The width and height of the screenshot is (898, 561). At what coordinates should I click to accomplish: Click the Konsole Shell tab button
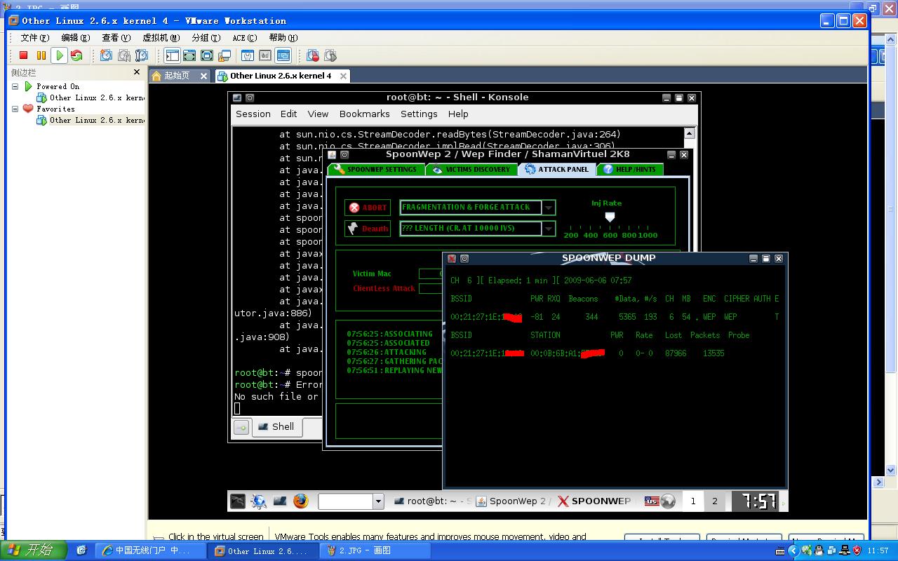[x=277, y=426]
